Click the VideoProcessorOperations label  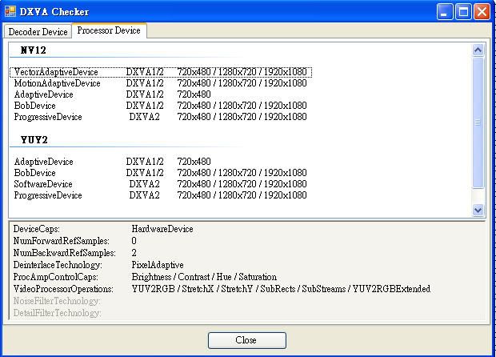point(63,289)
